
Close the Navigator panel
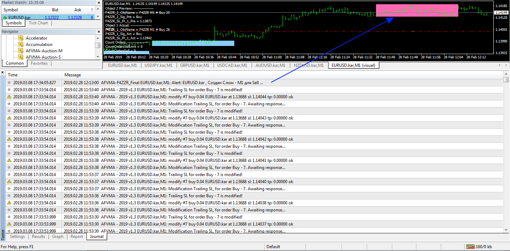tap(98, 32)
